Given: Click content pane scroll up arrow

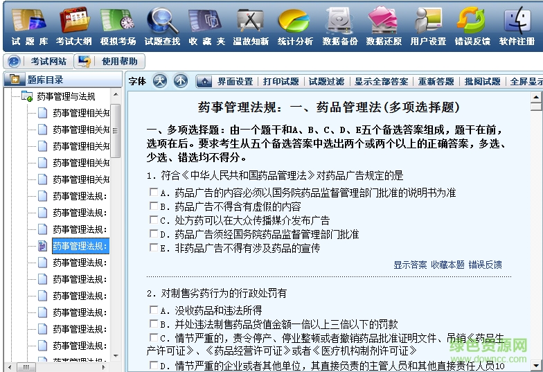Looking at the screenshot, I should click(536, 97).
